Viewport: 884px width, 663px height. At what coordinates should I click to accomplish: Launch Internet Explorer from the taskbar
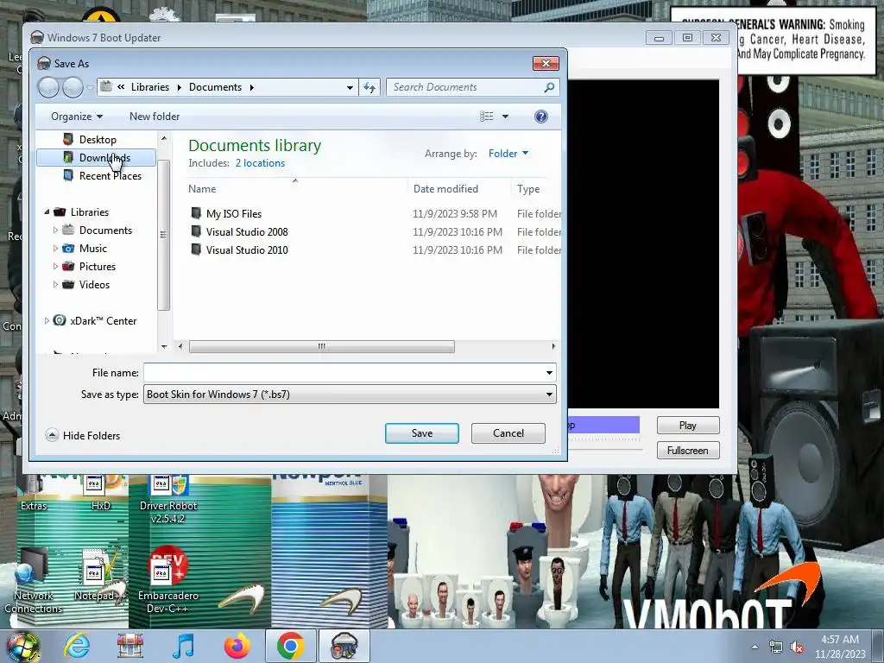pyautogui.click(x=77, y=646)
